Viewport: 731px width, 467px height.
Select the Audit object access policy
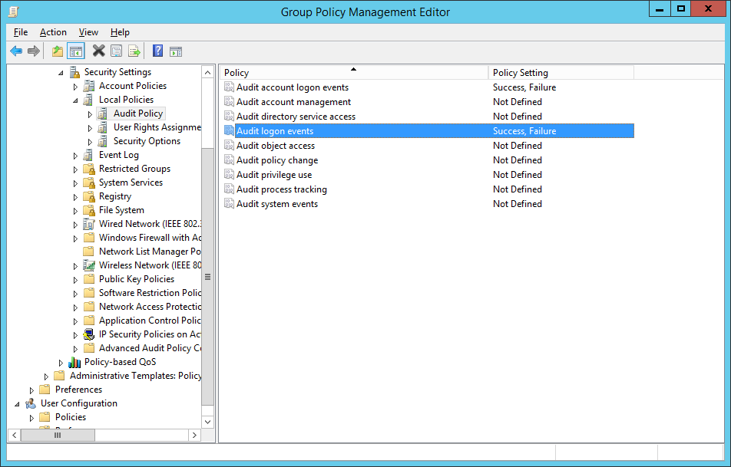275,146
